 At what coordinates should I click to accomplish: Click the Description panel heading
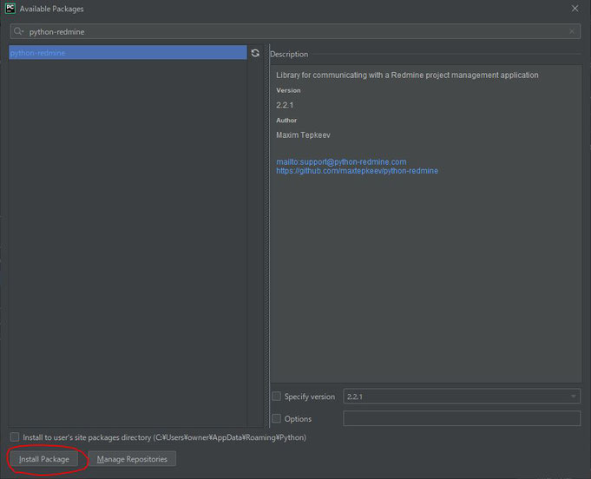click(x=289, y=55)
